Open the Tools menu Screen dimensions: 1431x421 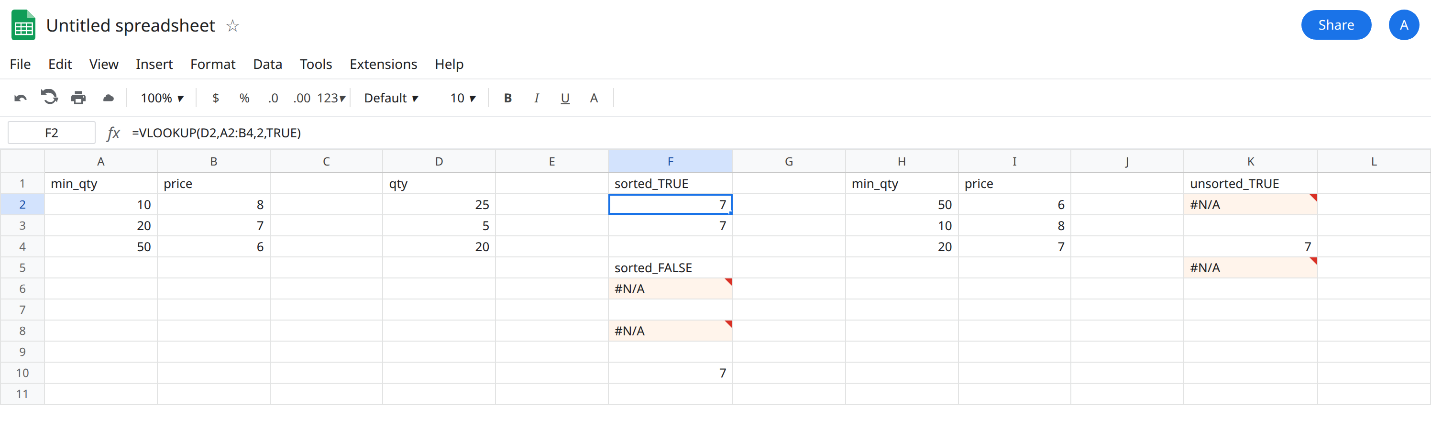pyautogui.click(x=316, y=65)
